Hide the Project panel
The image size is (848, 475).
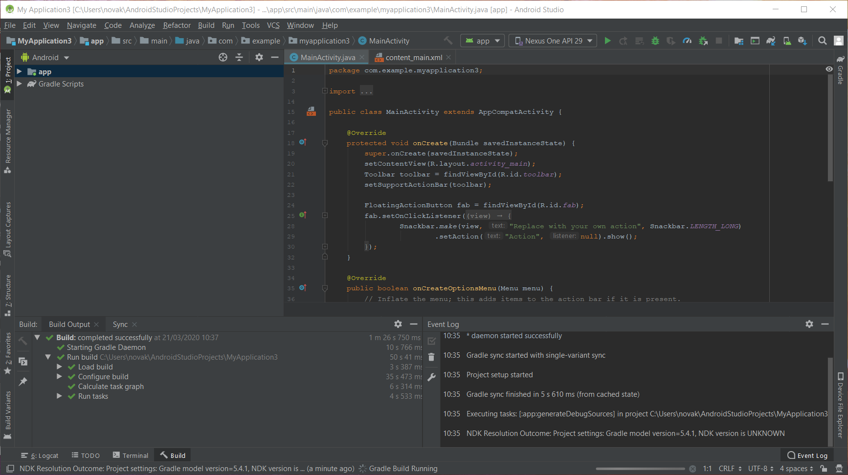pyautogui.click(x=275, y=58)
